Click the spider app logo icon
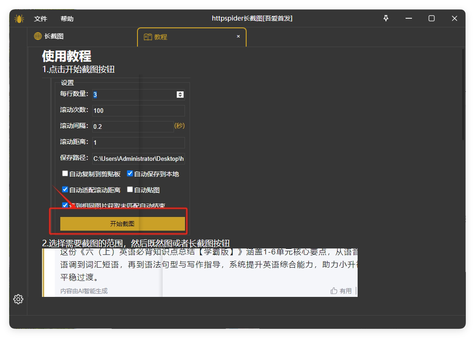 (x=19, y=18)
